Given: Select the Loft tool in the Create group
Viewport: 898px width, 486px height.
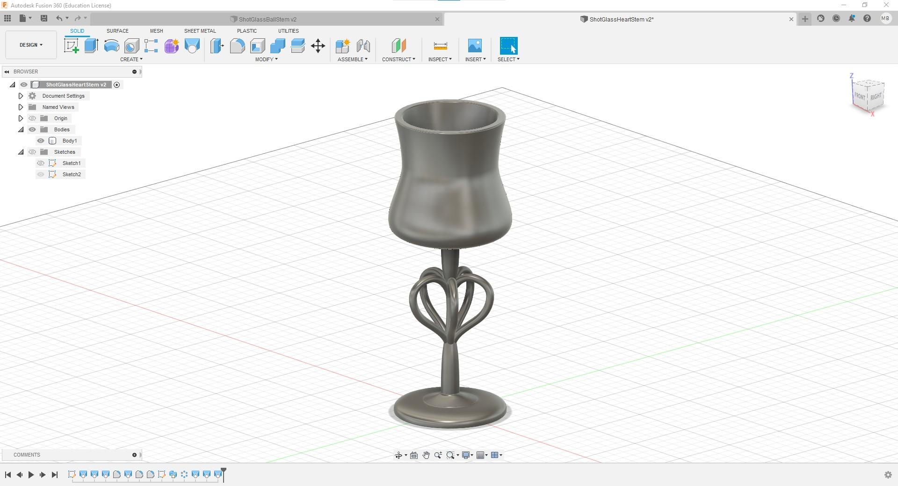Looking at the screenshot, I should coord(192,46).
